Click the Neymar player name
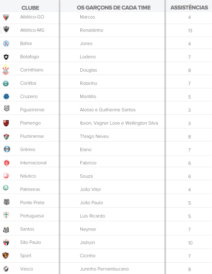Viewport: 212px width, 274px height. point(88,229)
